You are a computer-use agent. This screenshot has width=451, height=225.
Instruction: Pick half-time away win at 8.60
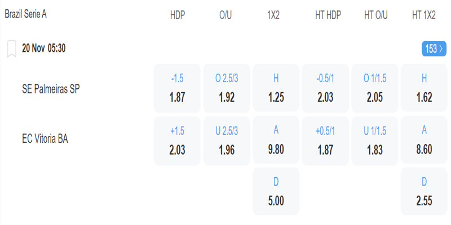point(423,141)
